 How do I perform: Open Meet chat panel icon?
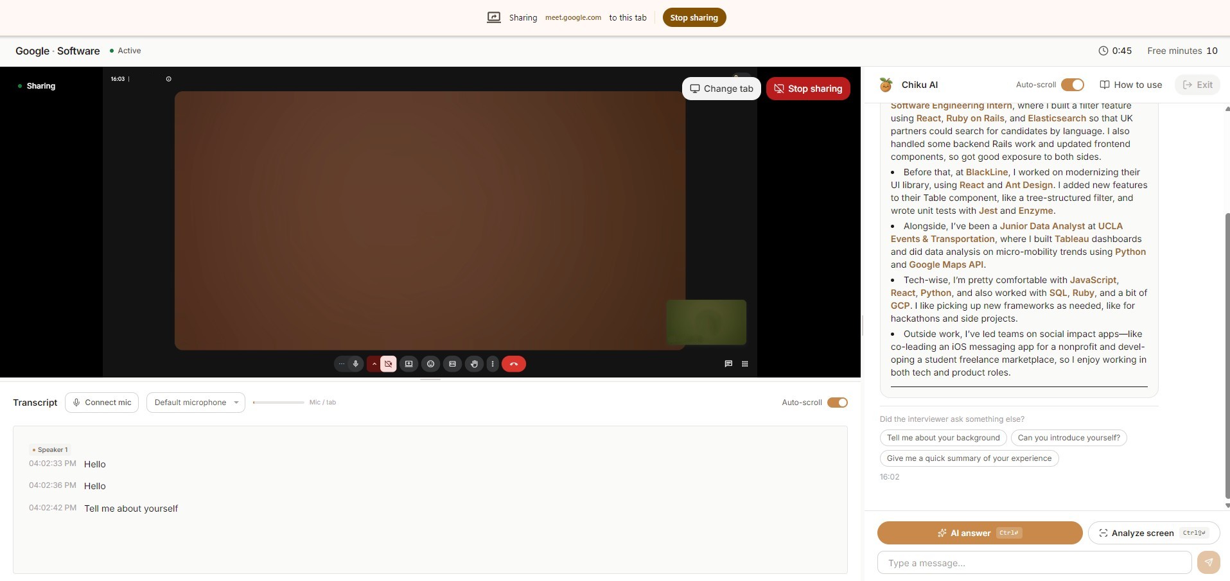[x=728, y=364]
